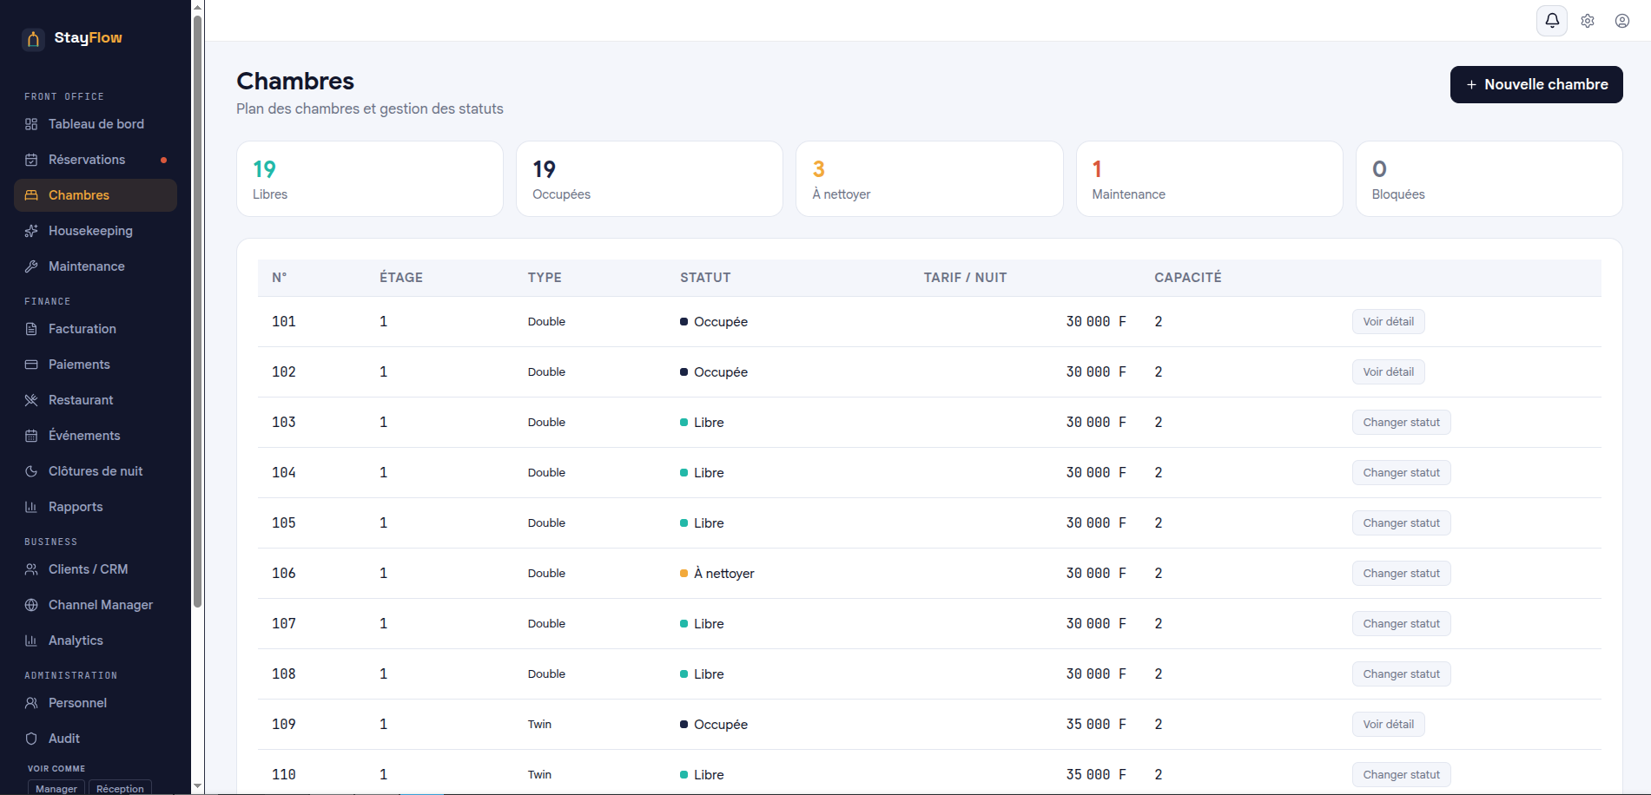The image size is (1651, 795).
Task: Click the Restaurant utensils icon
Action: click(x=31, y=400)
